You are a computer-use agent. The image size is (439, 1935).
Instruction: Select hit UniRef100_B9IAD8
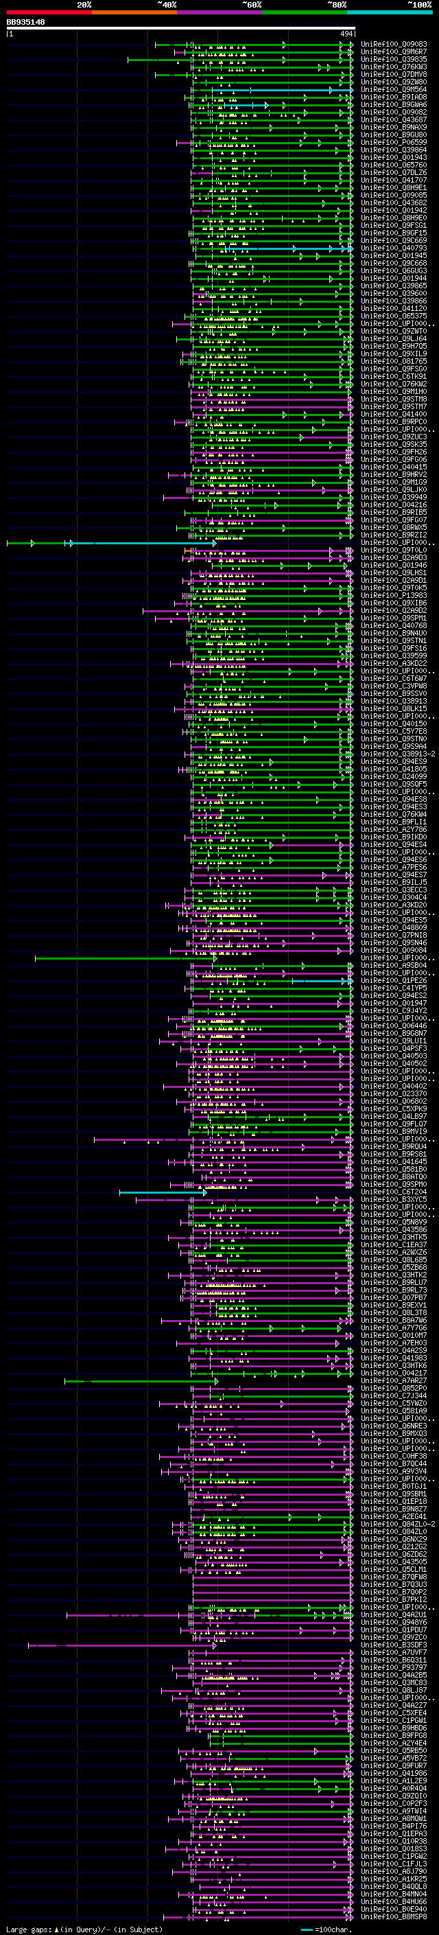coord(394,97)
